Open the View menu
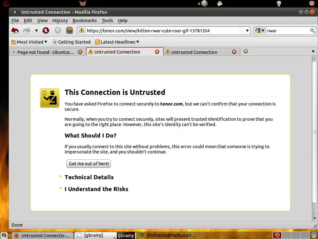Viewport: 318px width, 239px height. (x=42, y=21)
